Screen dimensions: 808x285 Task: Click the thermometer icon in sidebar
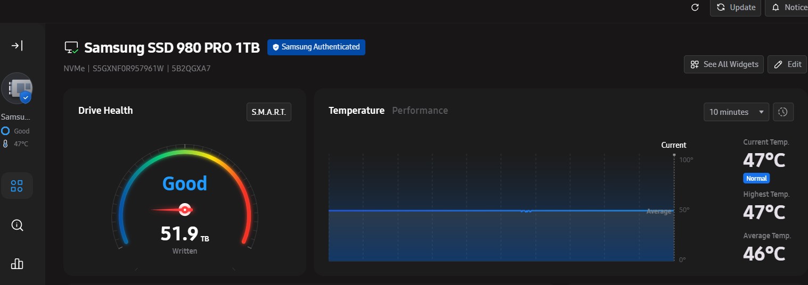click(5, 144)
